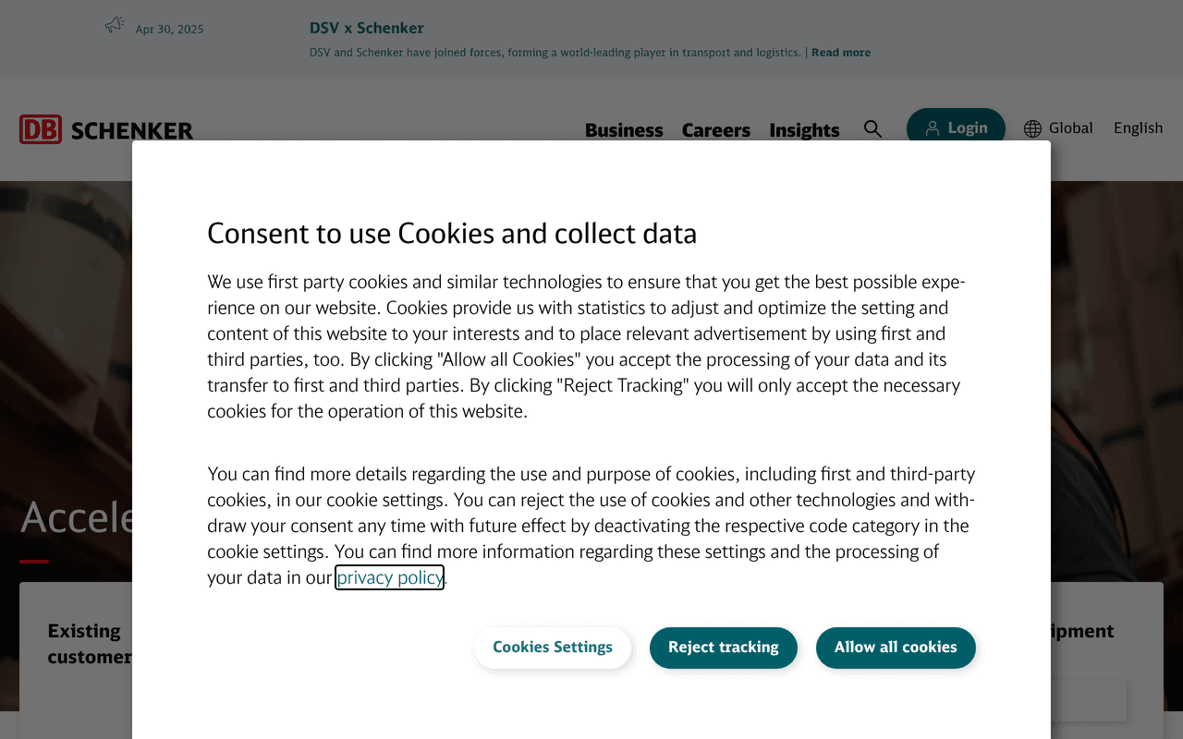Click the user icon in the Login button
This screenshot has width=1183, height=739.
click(x=933, y=128)
